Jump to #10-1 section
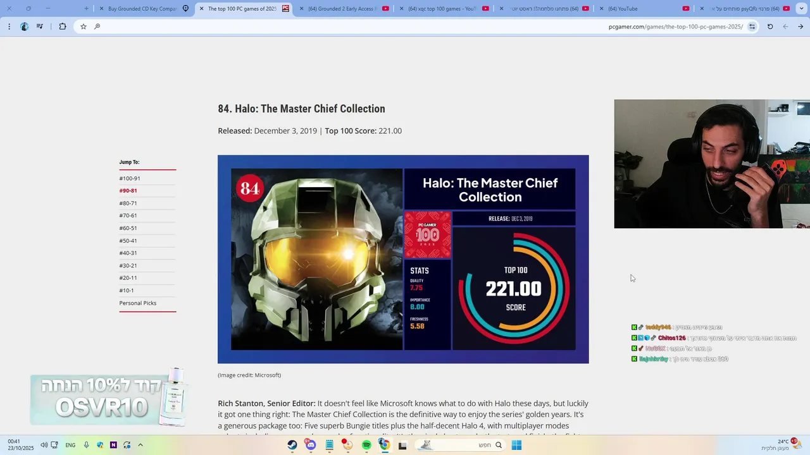The image size is (810, 455). click(x=127, y=291)
